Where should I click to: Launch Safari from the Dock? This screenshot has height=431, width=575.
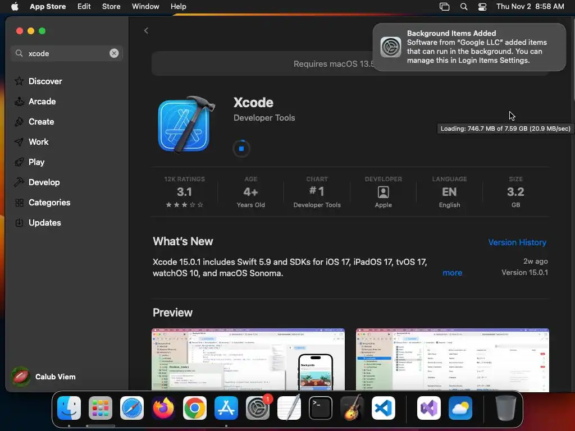132,407
